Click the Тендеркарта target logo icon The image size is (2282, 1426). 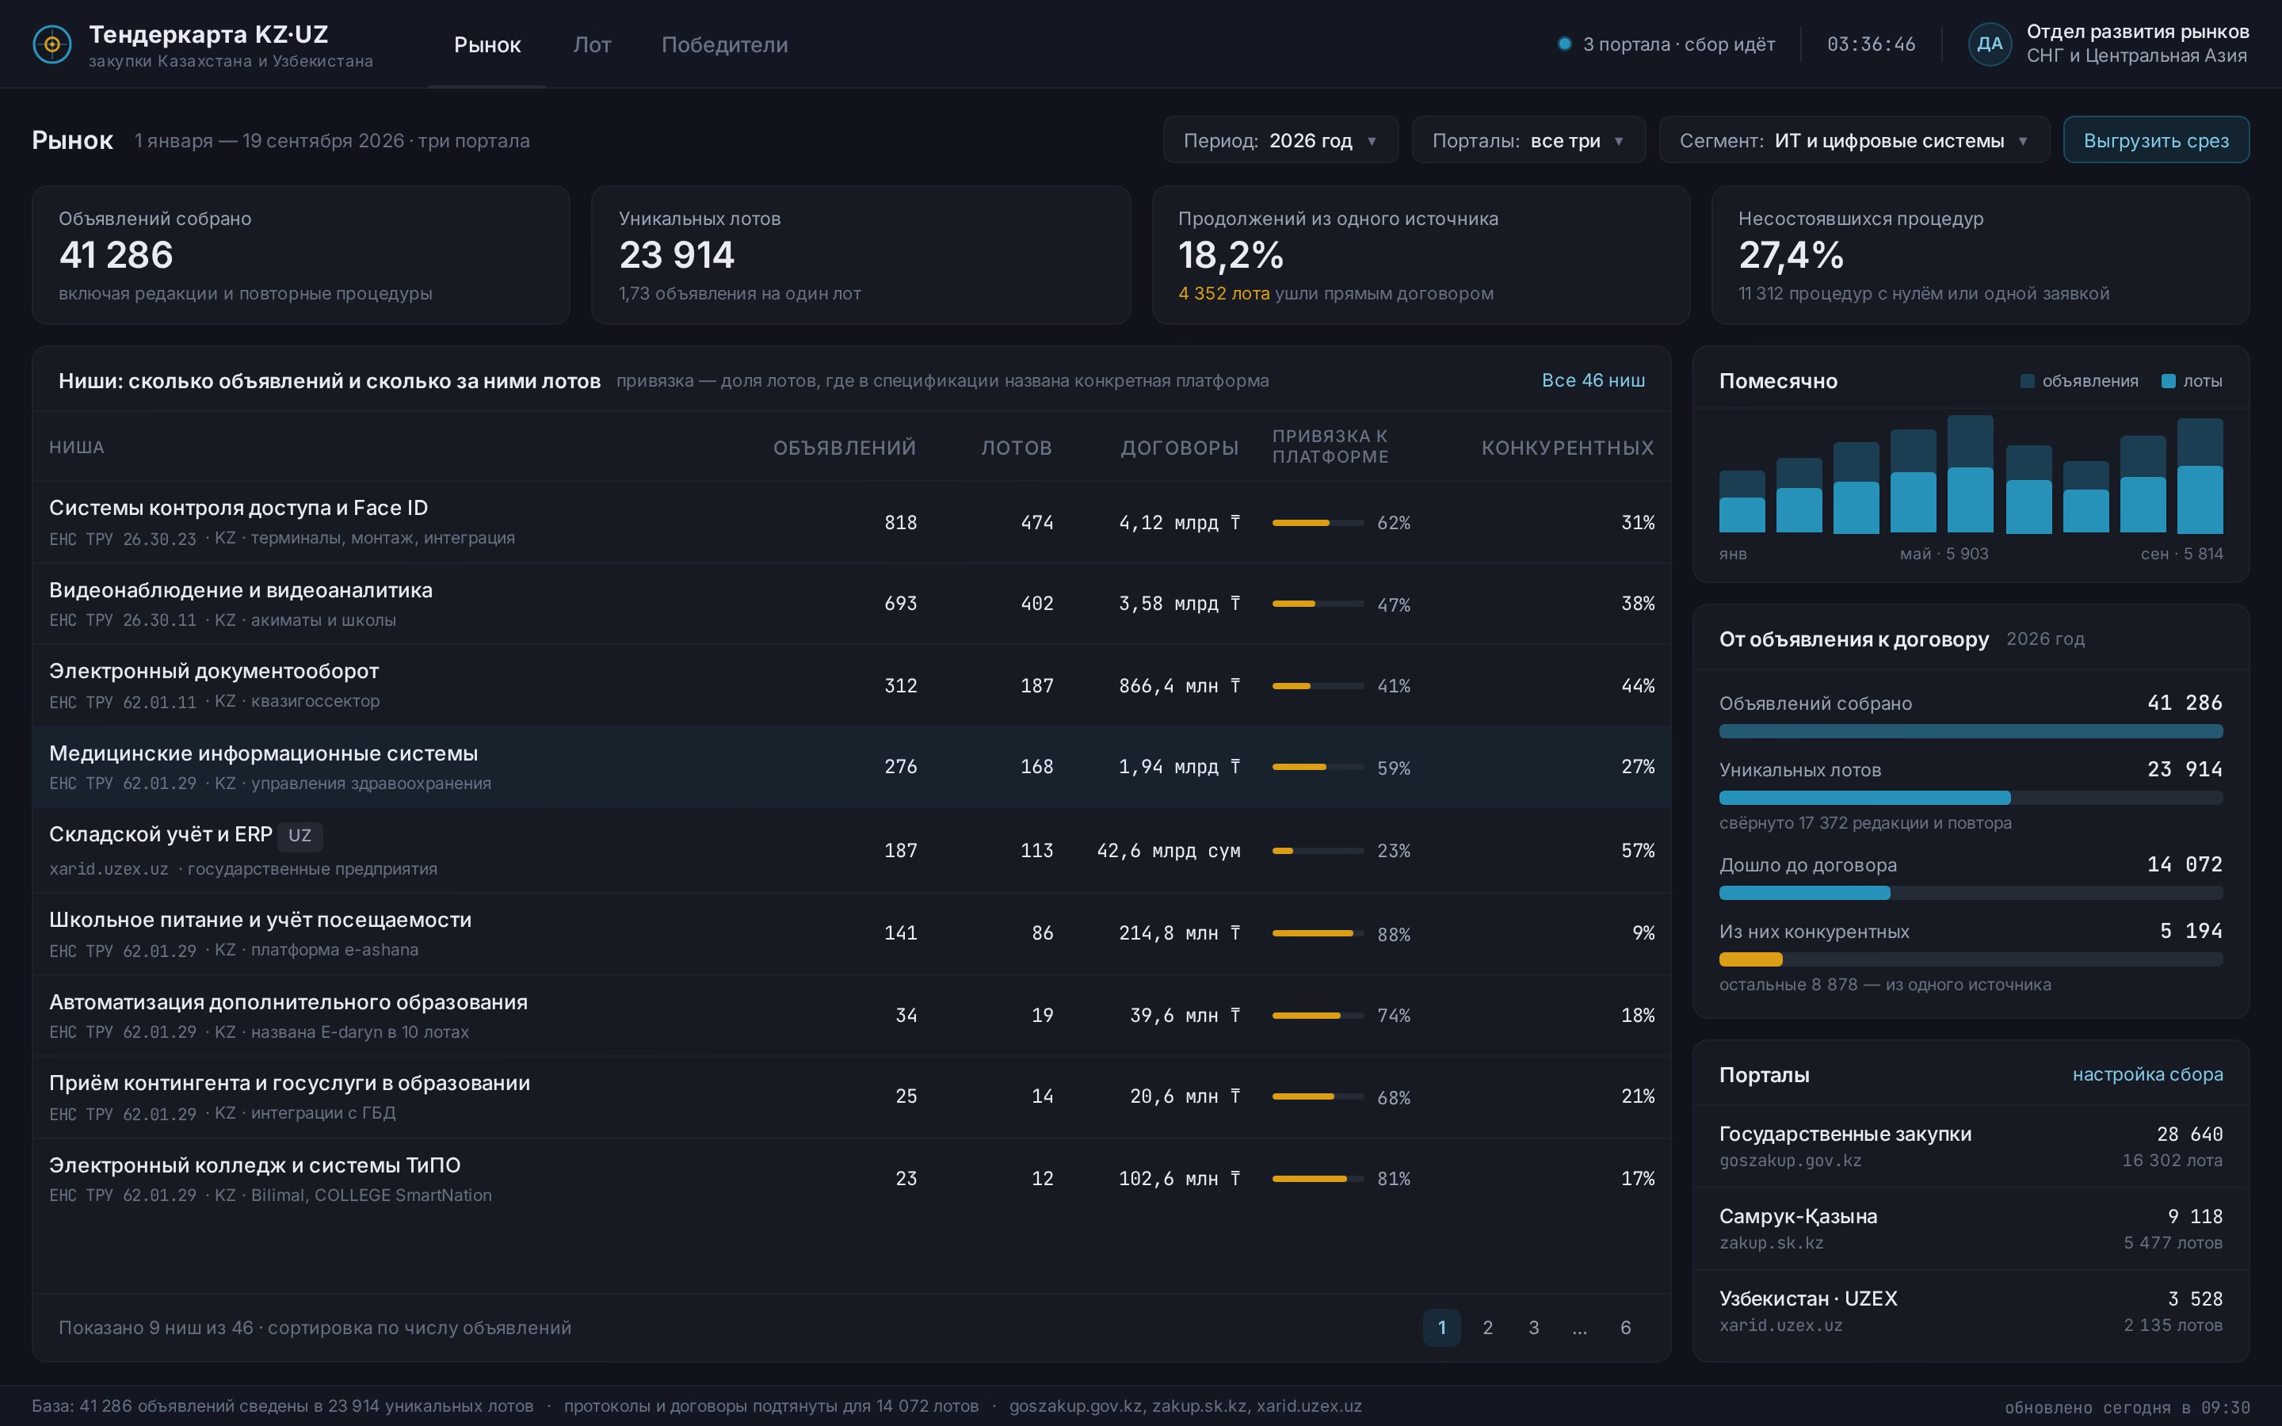tap(52, 44)
